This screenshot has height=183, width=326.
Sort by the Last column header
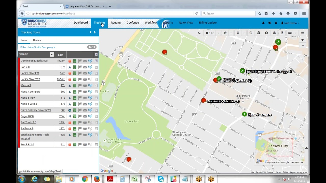click(x=61, y=55)
